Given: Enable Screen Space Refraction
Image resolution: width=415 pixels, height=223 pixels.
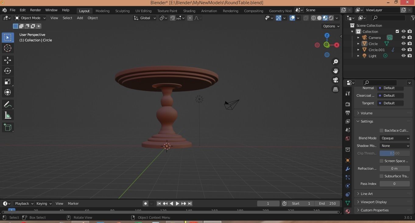Looking at the screenshot, I should [x=381, y=161].
